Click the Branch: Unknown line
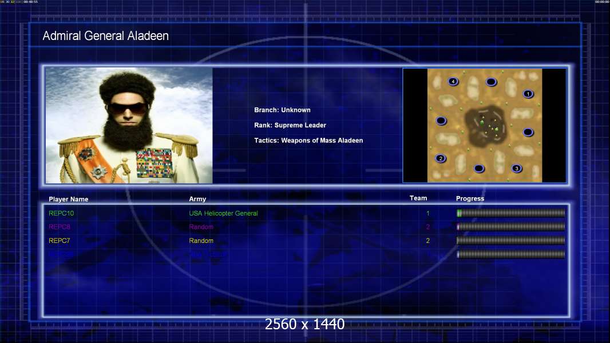Screen dimensions: 610x343 click(x=283, y=110)
